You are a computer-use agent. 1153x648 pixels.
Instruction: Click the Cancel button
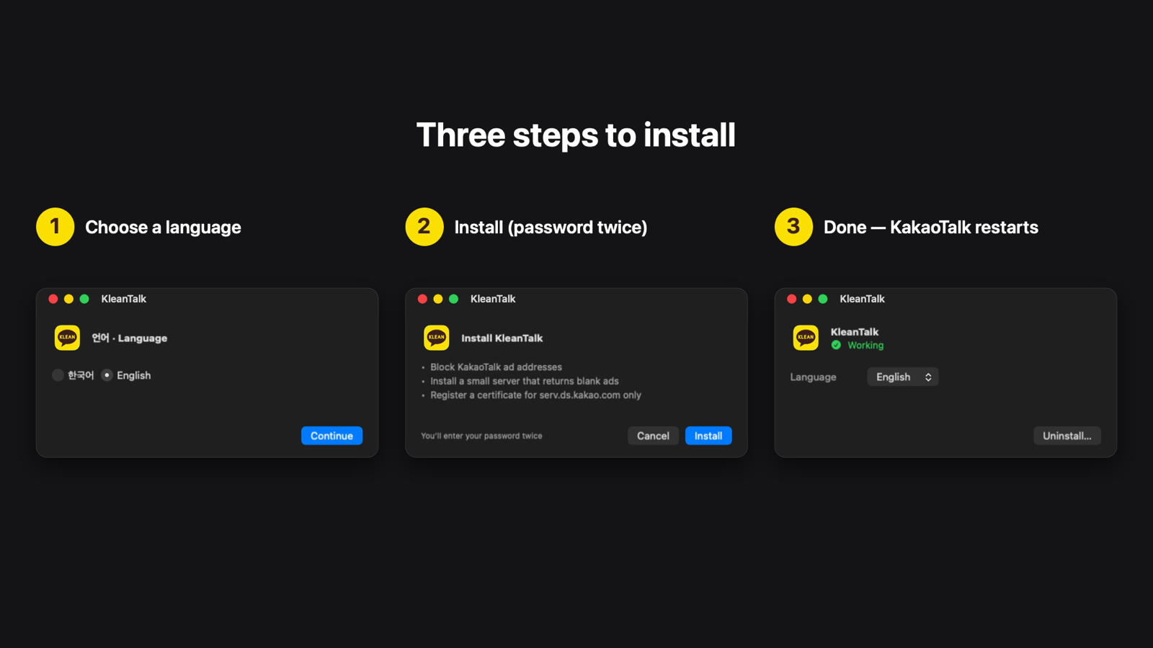[x=653, y=436]
